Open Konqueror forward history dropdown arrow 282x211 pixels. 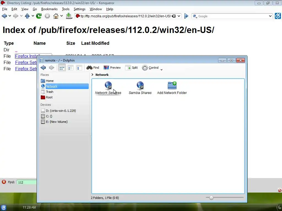coord(21,16)
